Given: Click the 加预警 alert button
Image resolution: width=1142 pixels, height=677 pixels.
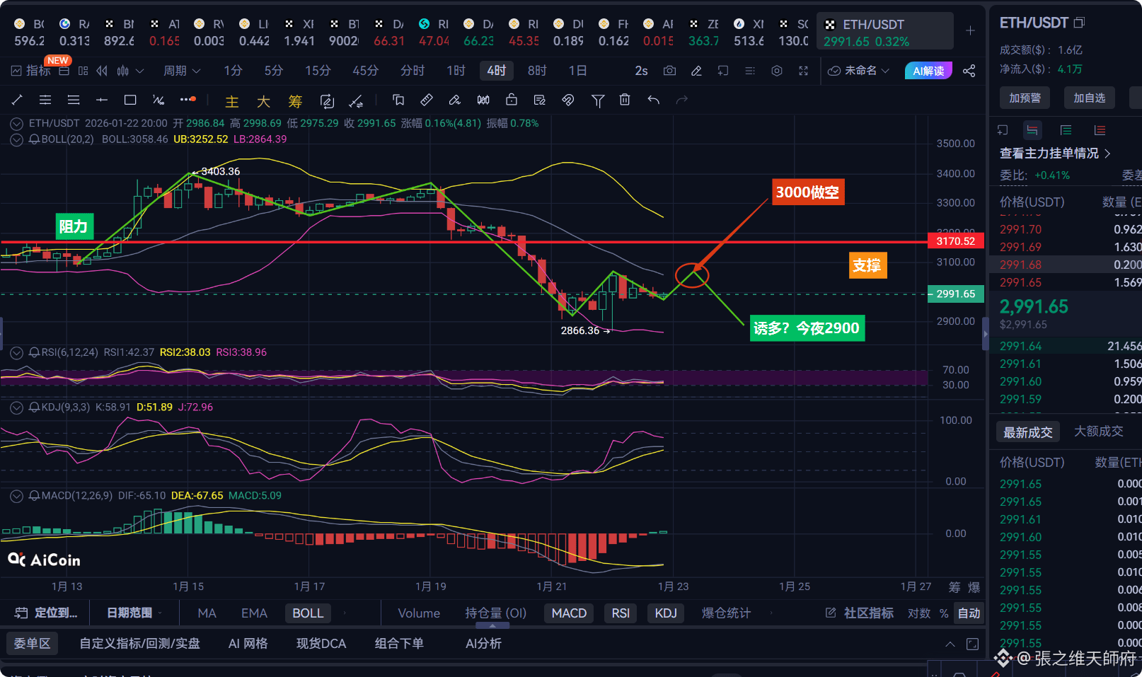Looking at the screenshot, I should (x=1024, y=98).
